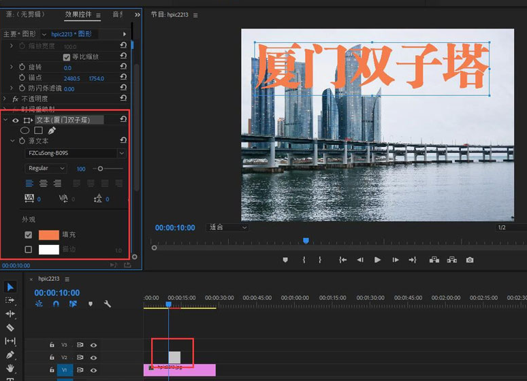Image resolution: width=527 pixels, height=381 pixels.
Task: Open the zoom level dropdown in the program monitor
Action: coord(228,227)
